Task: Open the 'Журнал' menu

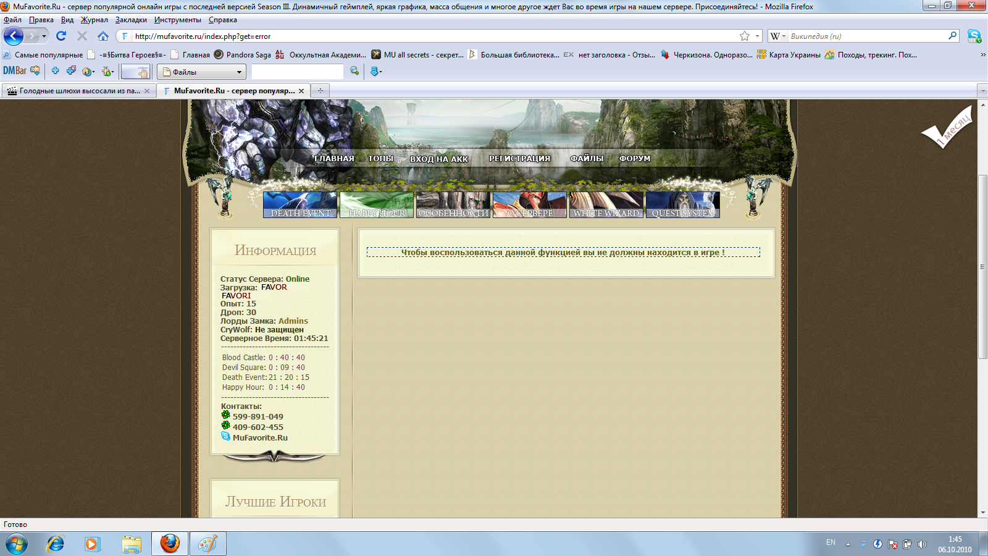Action: pos(94,20)
